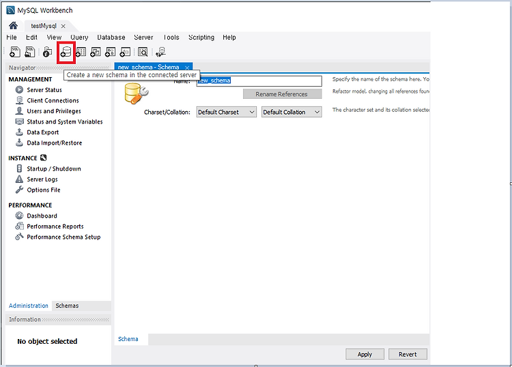This screenshot has width=512, height=367.
Task: Open the View menu
Action: (x=54, y=38)
